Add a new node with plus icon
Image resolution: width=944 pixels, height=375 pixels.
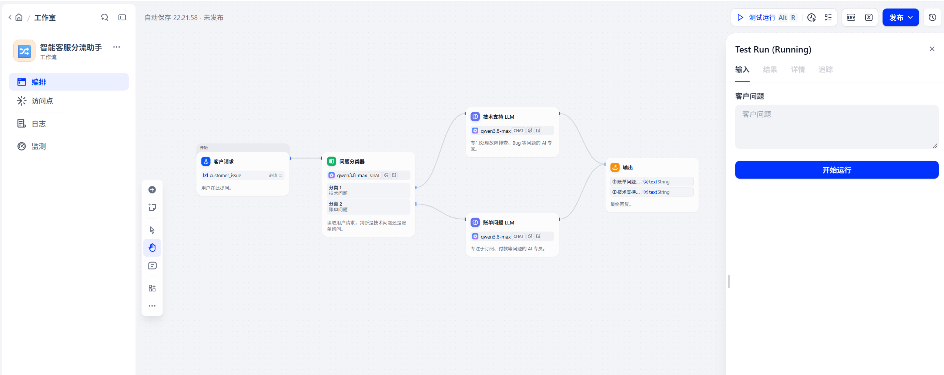[152, 190]
